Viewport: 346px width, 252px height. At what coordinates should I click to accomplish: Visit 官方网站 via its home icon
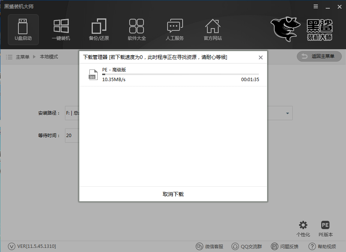(213, 29)
